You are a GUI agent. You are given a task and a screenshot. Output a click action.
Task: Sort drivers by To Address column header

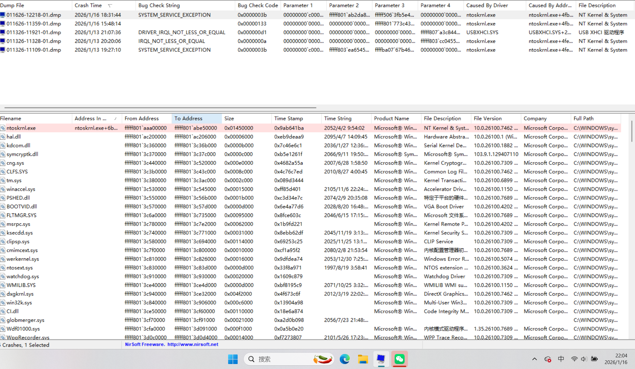[196, 118]
